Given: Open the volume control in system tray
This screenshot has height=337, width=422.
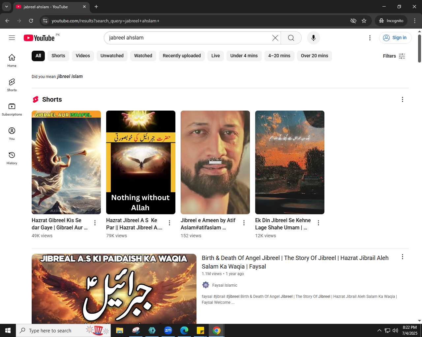Looking at the screenshot, I should 395,330.
